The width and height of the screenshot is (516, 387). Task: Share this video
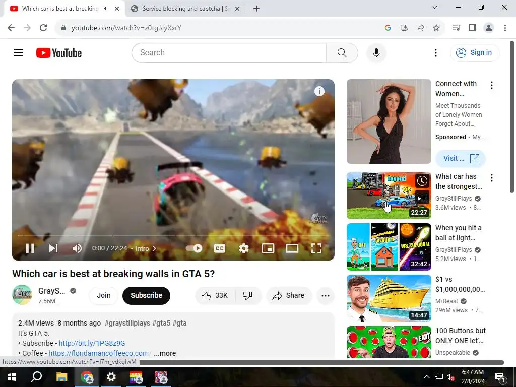tap(289, 295)
